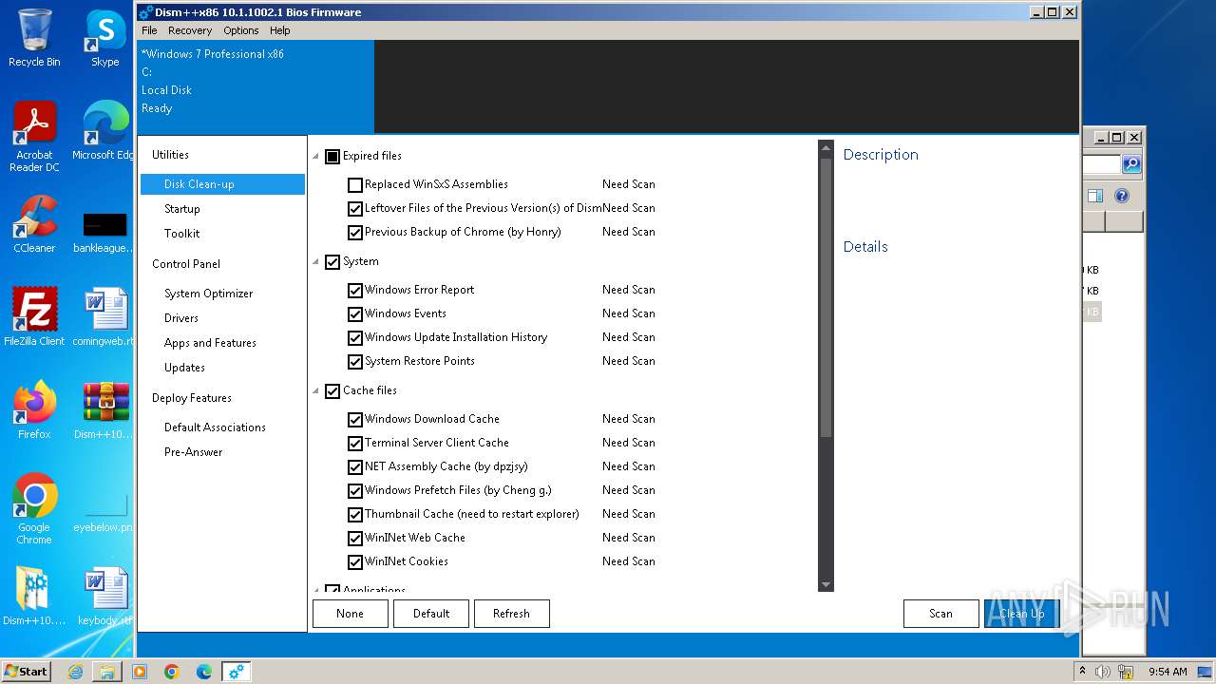Viewport: 1216px width, 684px height.
Task: Uncheck System Restore Points
Action: coord(355,362)
